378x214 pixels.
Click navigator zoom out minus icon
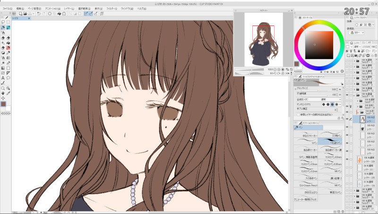[x=275, y=69]
